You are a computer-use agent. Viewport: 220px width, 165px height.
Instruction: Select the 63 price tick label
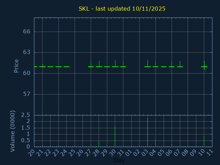(x=27, y=53)
